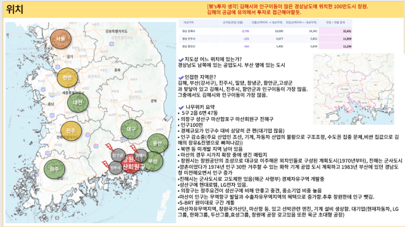Open the small Changwon boundary map thumbnail

pos(354,89)
